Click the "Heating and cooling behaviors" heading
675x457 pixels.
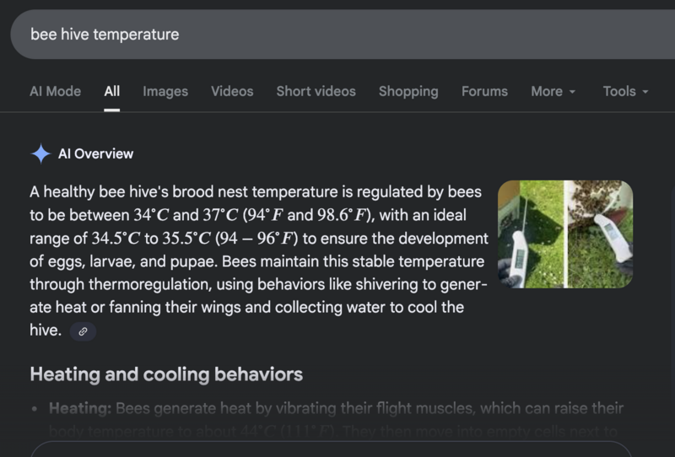166,374
